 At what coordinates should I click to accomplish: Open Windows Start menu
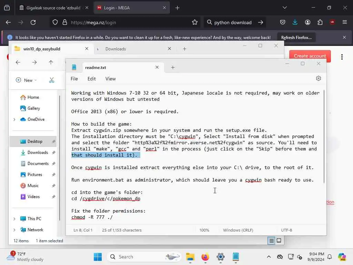[x=98, y=257]
